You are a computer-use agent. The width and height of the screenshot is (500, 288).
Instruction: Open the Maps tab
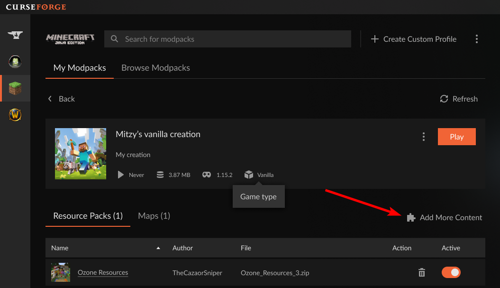click(154, 216)
